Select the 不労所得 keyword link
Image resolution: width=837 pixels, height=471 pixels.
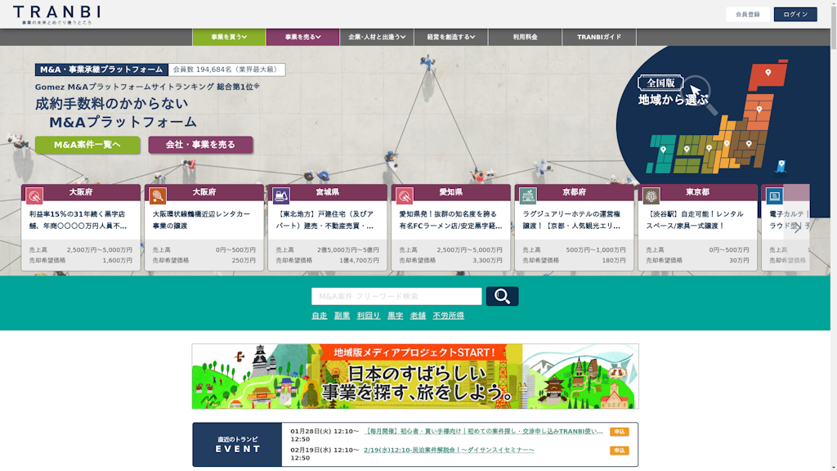point(448,316)
